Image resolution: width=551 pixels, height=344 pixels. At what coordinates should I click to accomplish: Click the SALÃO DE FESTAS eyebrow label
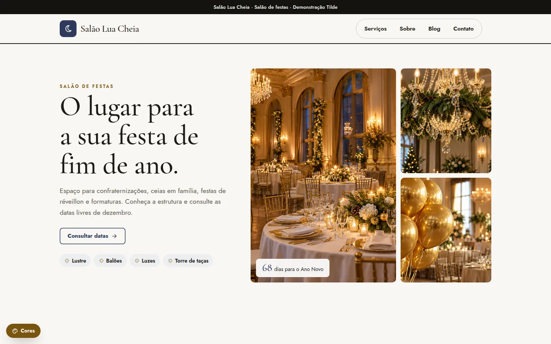coord(86,86)
